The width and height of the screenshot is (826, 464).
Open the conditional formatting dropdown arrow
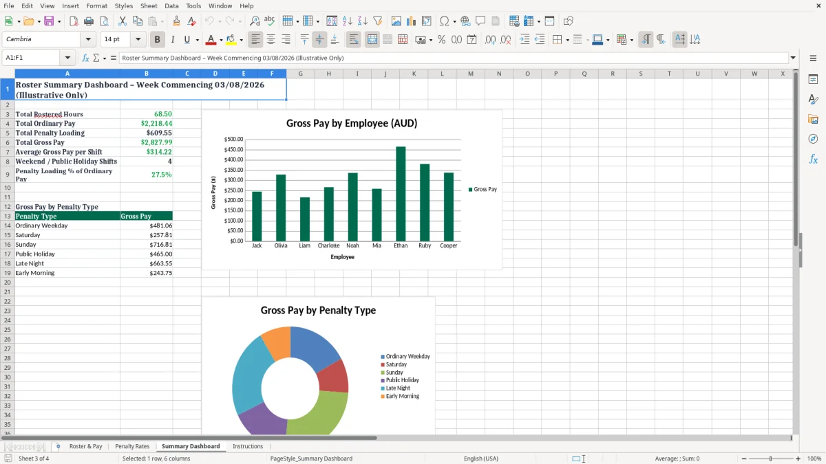[x=631, y=40]
